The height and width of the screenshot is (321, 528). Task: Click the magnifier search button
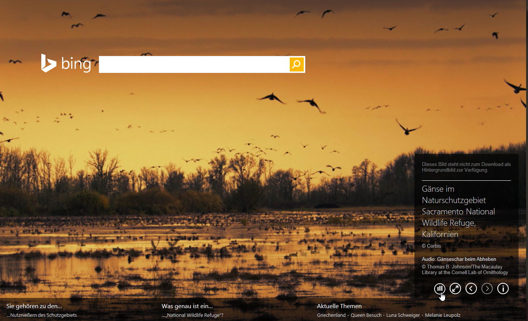297,64
